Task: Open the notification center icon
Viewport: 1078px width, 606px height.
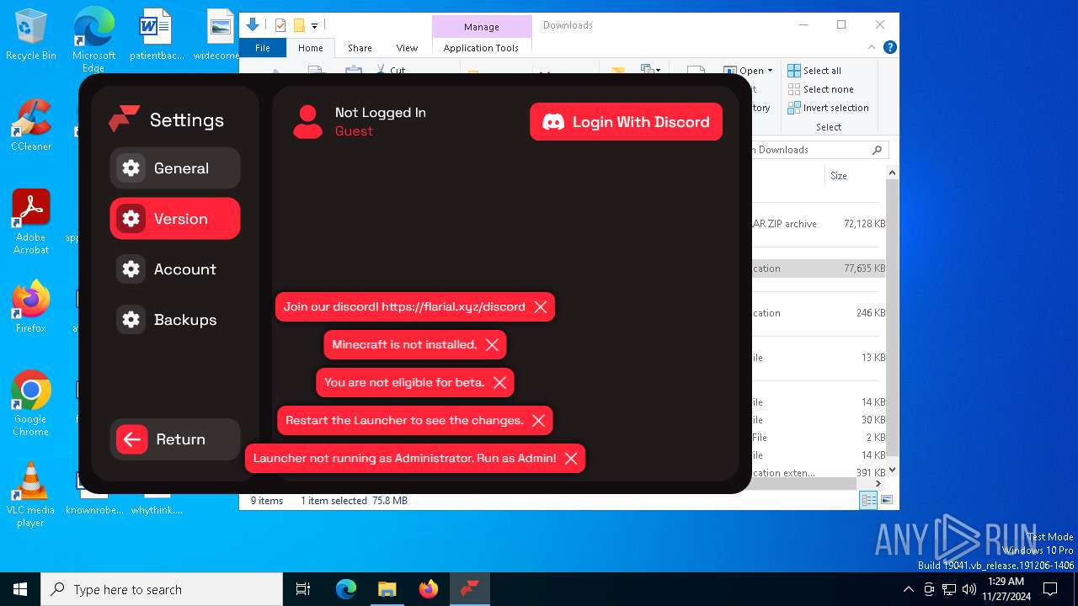Action: (x=1050, y=589)
